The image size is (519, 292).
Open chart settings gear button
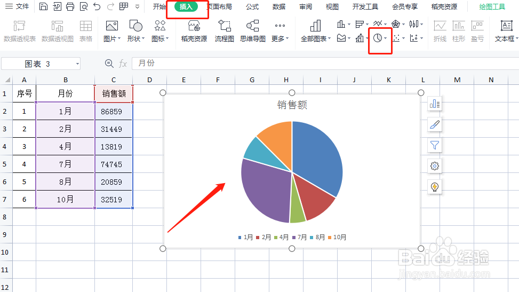click(435, 166)
